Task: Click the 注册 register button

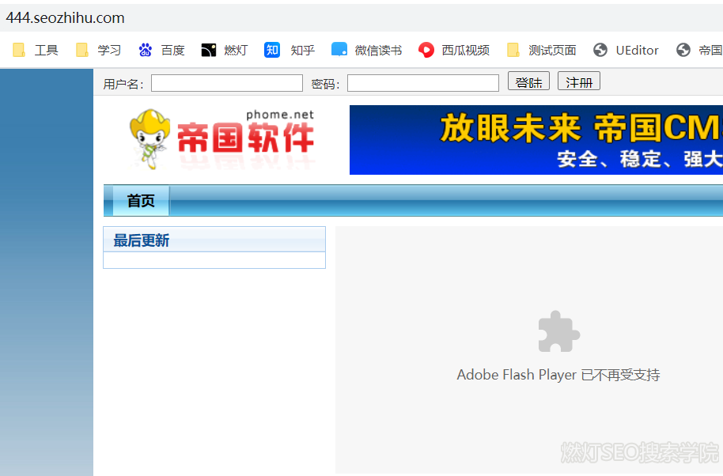Action: click(579, 81)
